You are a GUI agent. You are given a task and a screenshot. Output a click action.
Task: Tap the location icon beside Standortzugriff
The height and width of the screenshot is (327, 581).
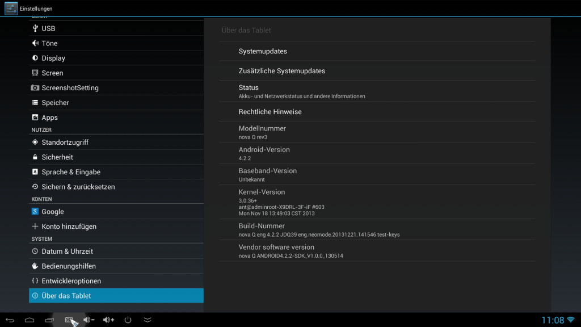[35, 142]
